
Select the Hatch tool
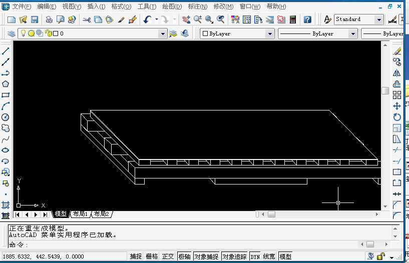6,205
